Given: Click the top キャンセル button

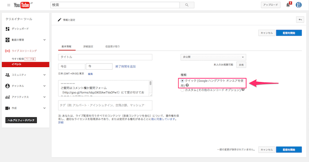Looking at the screenshot, I should [x=267, y=33].
